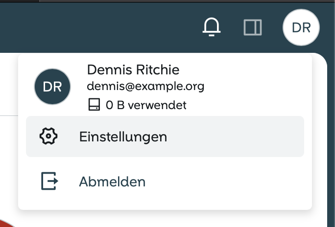Click the empty dark header bar area
335x227 pixels.
[98, 24]
